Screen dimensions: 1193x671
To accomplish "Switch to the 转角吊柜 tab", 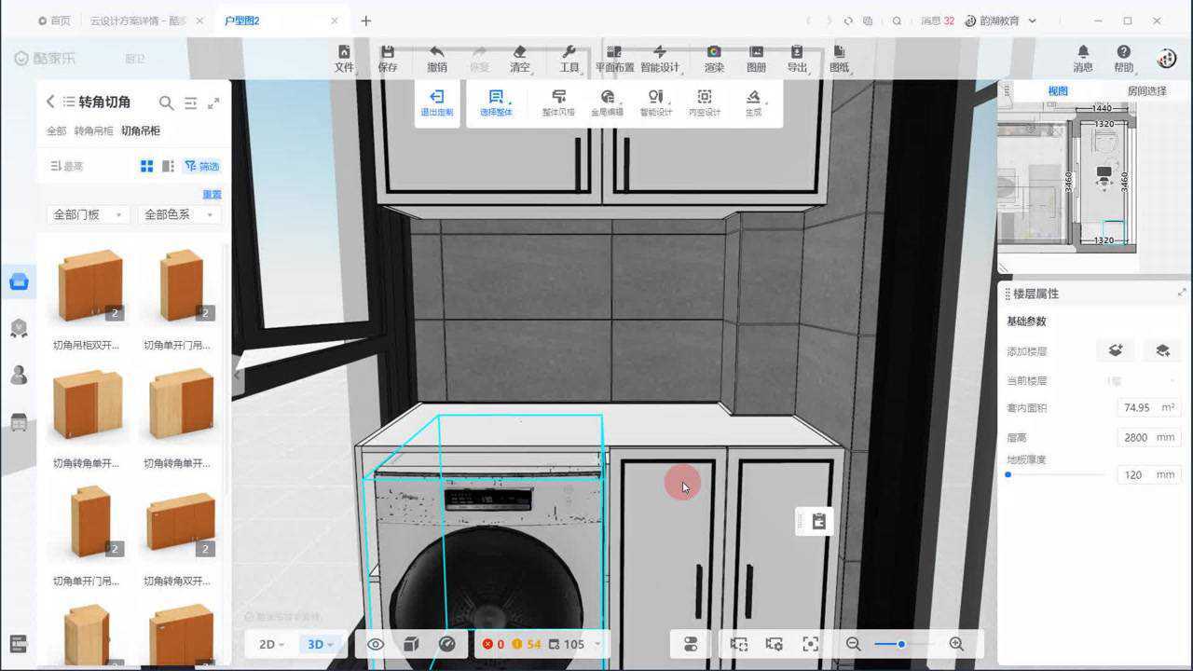I will pyautogui.click(x=93, y=131).
